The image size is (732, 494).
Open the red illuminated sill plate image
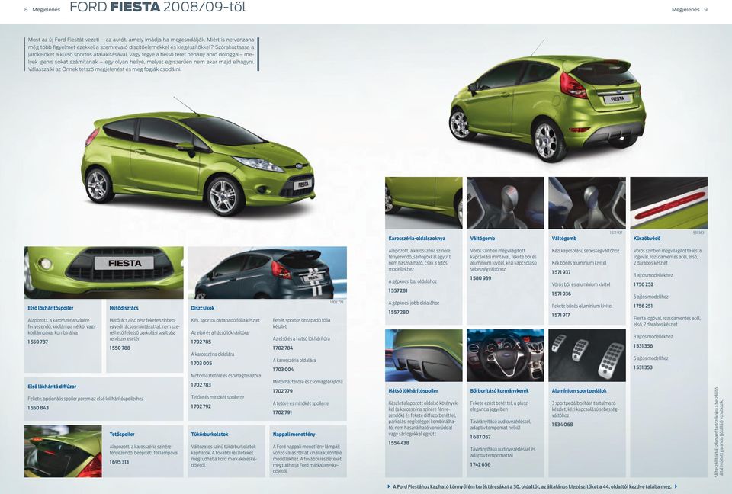[x=669, y=203]
